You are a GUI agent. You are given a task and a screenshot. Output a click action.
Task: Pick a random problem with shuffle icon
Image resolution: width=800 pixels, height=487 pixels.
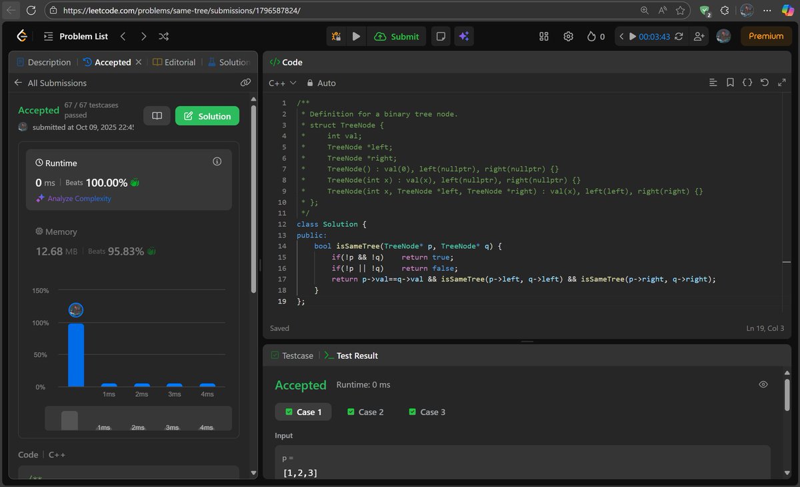click(x=164, y=37)
